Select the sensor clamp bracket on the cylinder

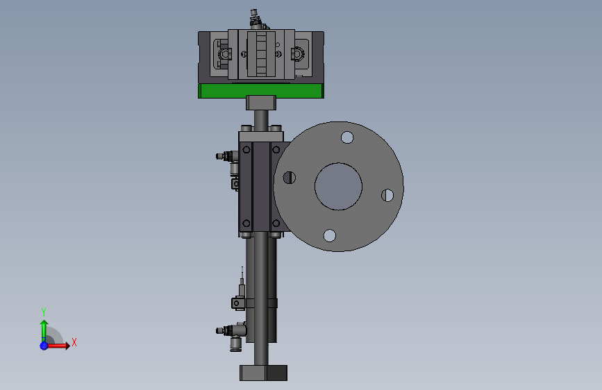point(238,304)
